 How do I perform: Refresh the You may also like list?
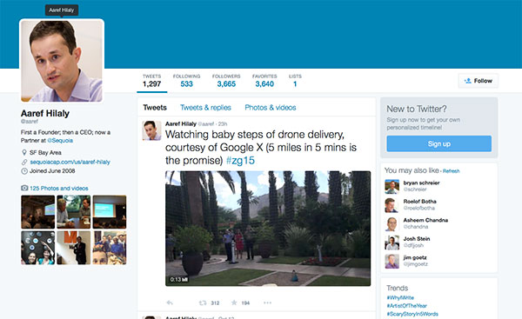(451, 171)
